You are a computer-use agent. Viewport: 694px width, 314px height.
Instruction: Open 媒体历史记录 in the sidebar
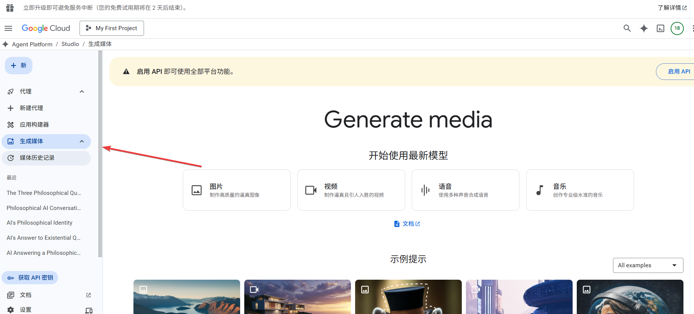coord(46,158)
